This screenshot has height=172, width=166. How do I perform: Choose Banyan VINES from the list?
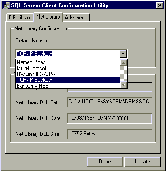(68, 85)
